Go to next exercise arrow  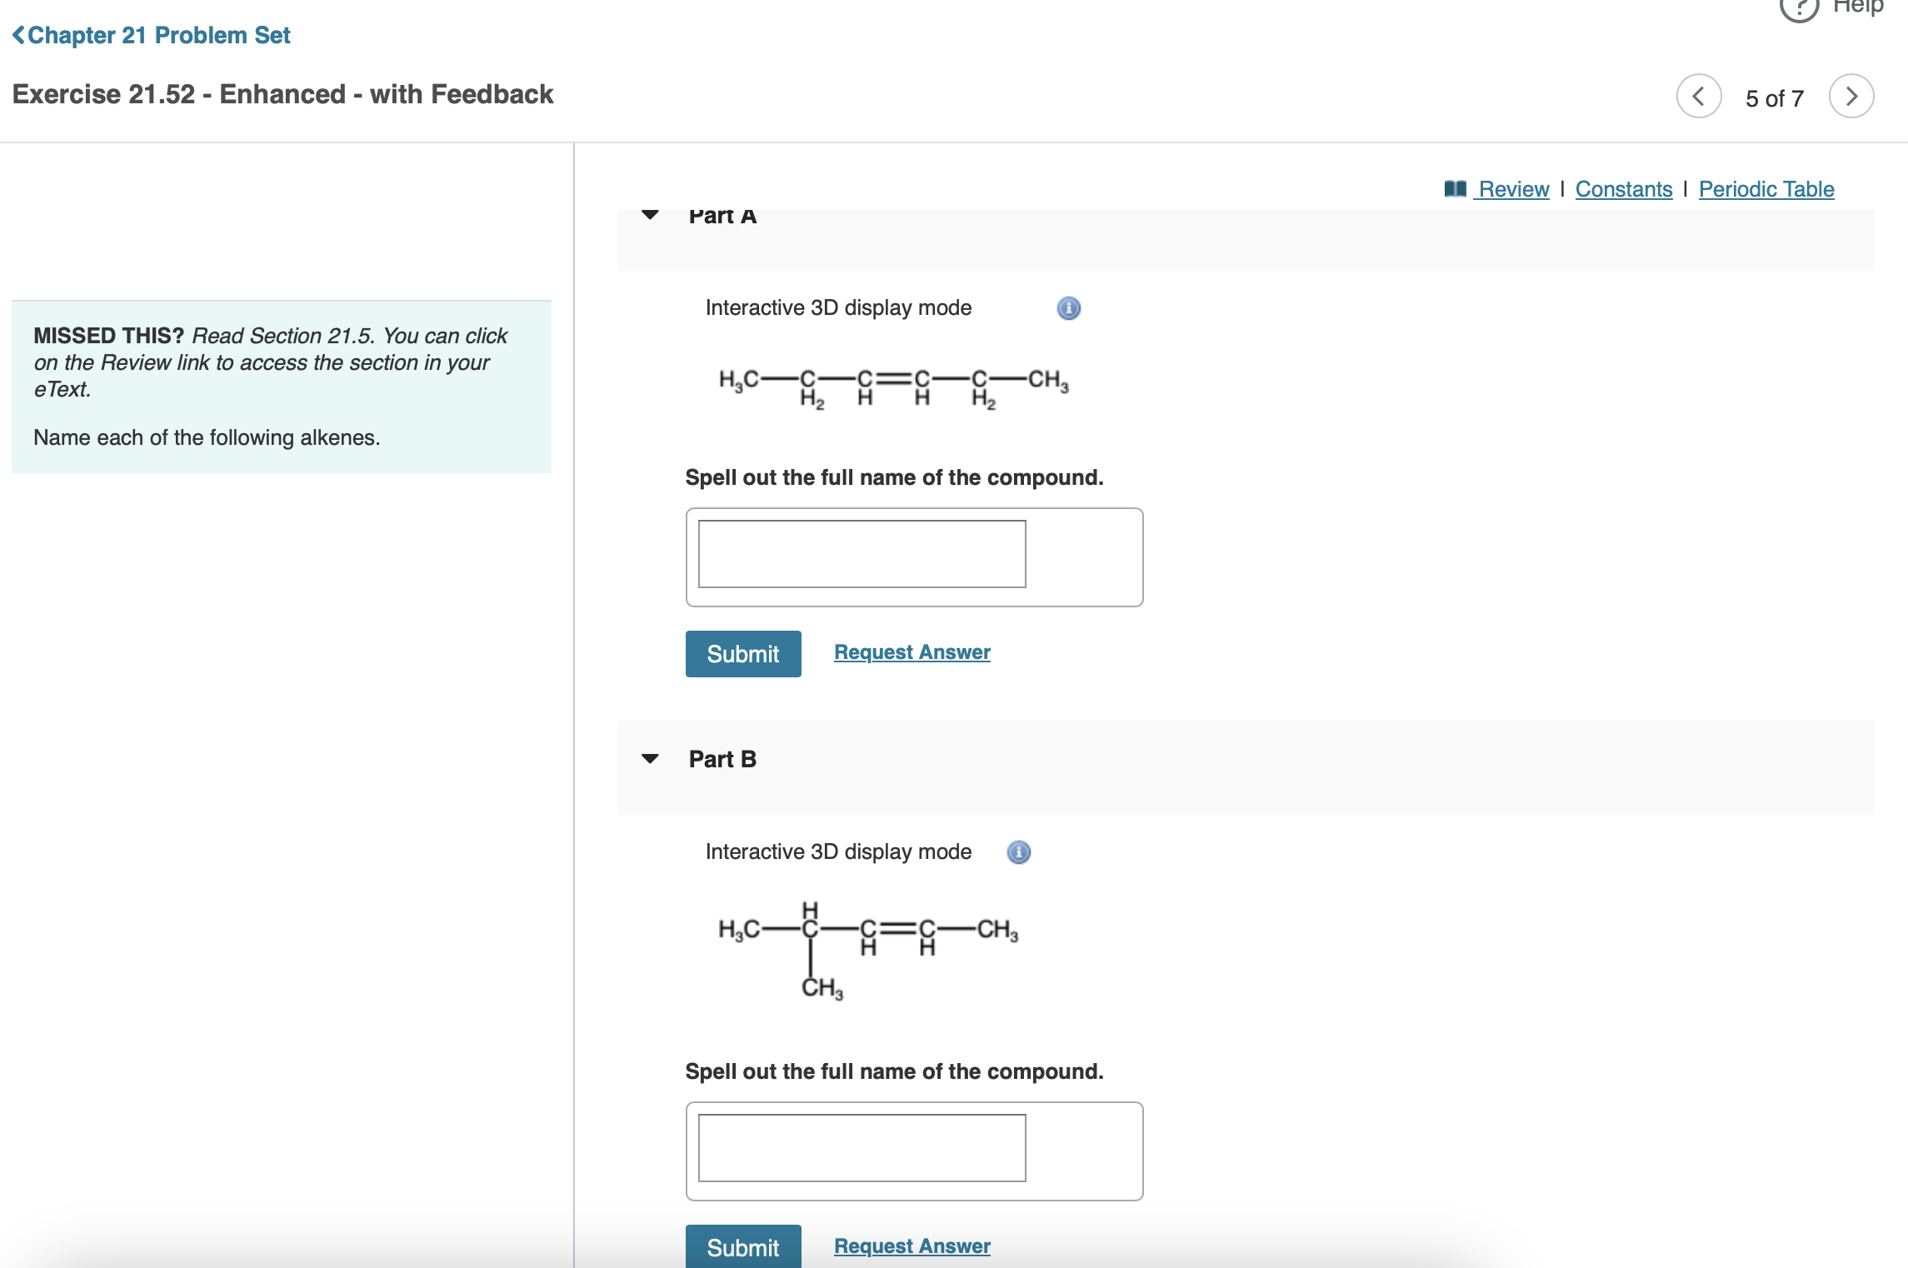[1851, 97]
